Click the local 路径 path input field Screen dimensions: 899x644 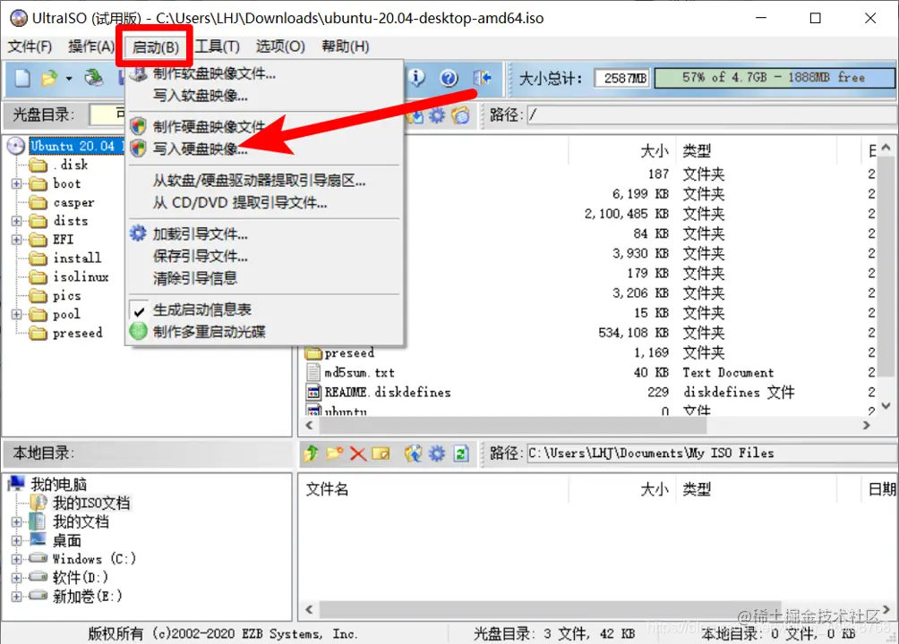pos(712,453)
